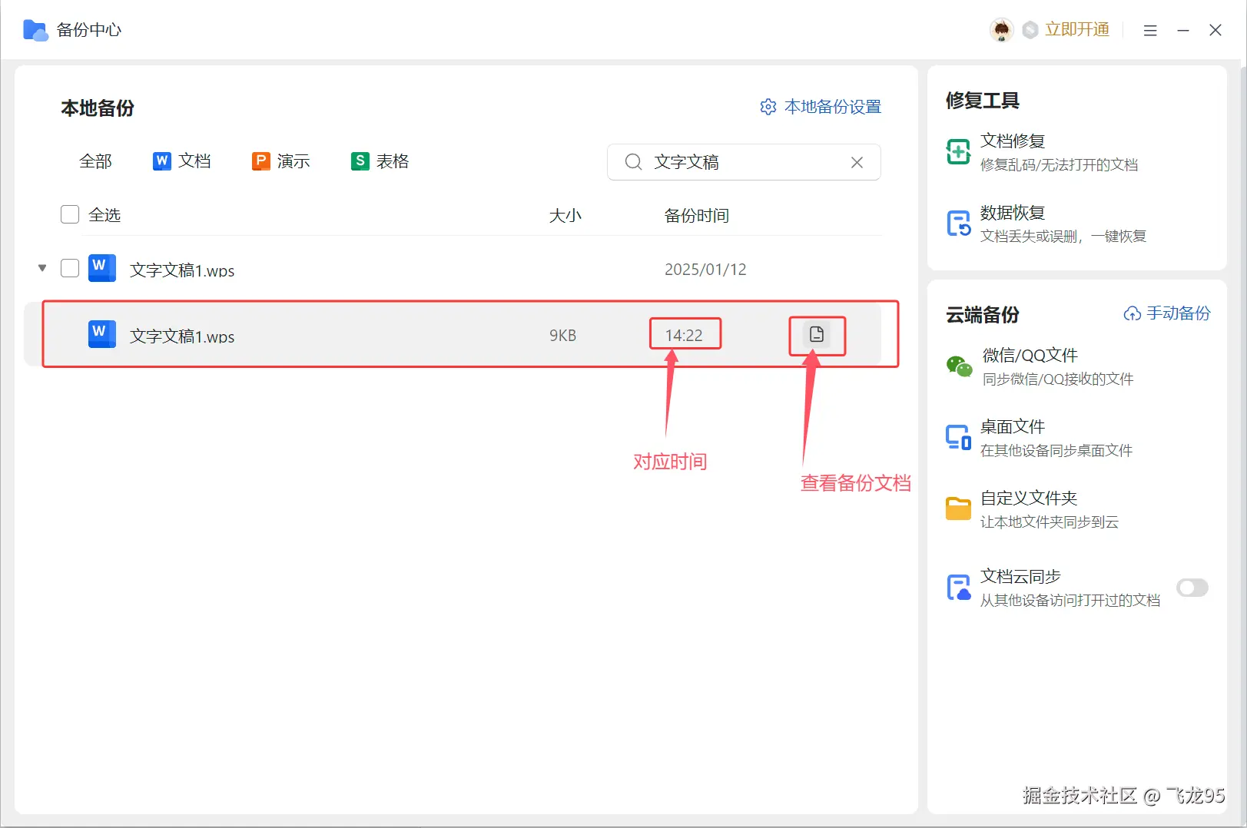This screenshot has height=828, width=1247.
Task: Click the 备份时间 column header
Action: [x=697, y=215]
